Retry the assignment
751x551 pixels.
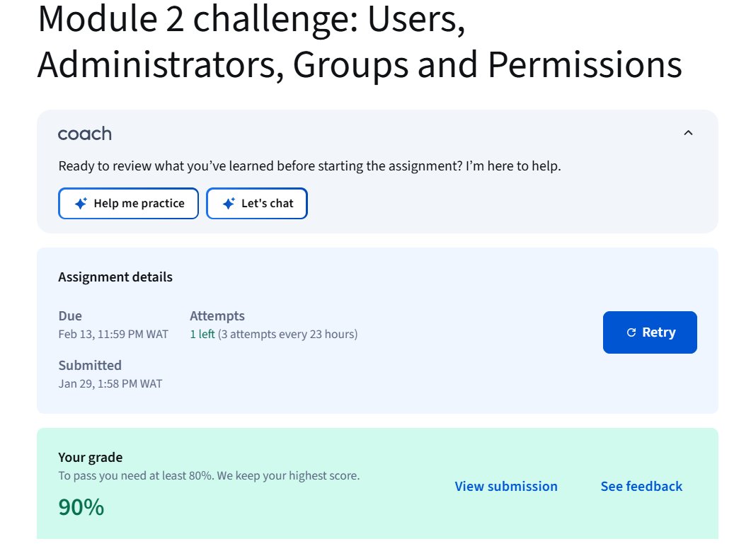coord(650,332)
